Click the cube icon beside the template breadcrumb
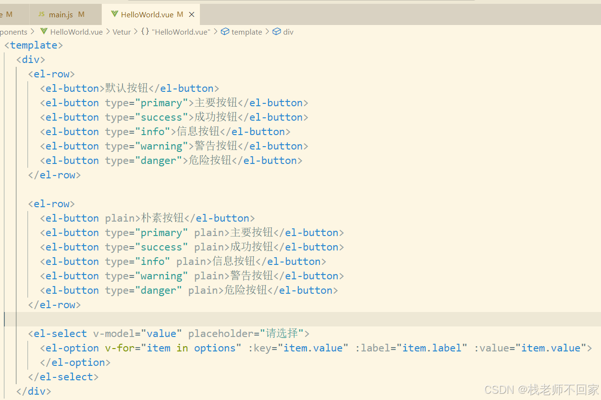 click(225, 32)
